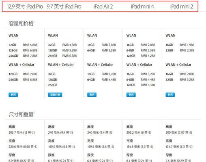The height and width of the screenshot is (162, 206).
Task: Click the RMB 2,388 price
Action: pos(187,50)
